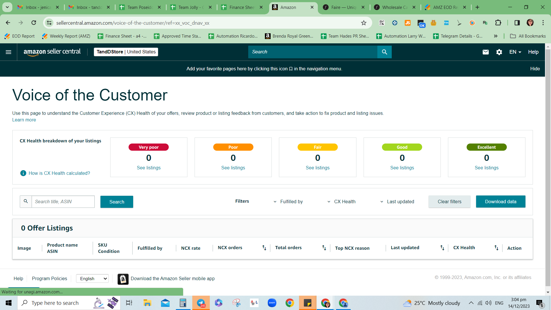Open the notification center icon

pos(540,303)
